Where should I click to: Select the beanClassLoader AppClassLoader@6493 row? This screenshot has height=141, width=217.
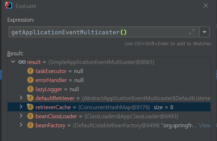pyautogui.click(x=109, y=116)
